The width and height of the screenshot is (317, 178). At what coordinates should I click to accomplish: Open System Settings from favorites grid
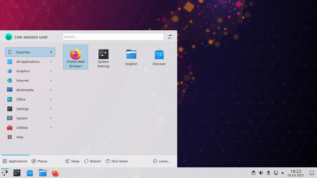click(103, 58)
